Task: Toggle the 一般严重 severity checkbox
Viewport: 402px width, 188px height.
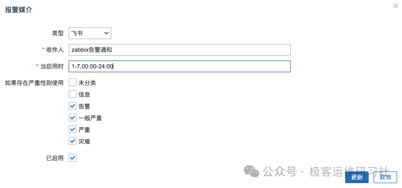Action: [x=73, y=118]
